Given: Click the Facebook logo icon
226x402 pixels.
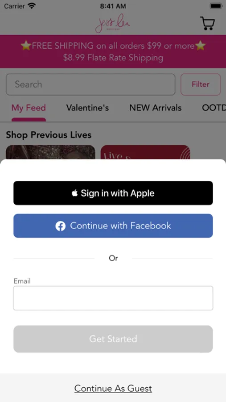Looking at the screenshot, I should (x=61, y=226).
